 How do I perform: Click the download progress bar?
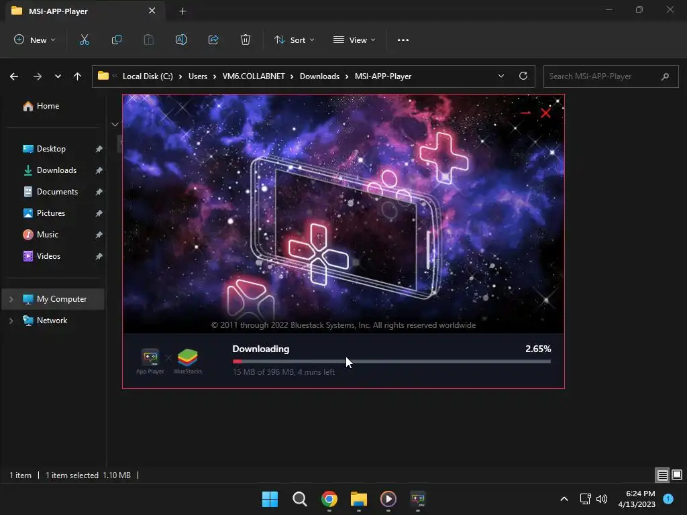(392, 361)
